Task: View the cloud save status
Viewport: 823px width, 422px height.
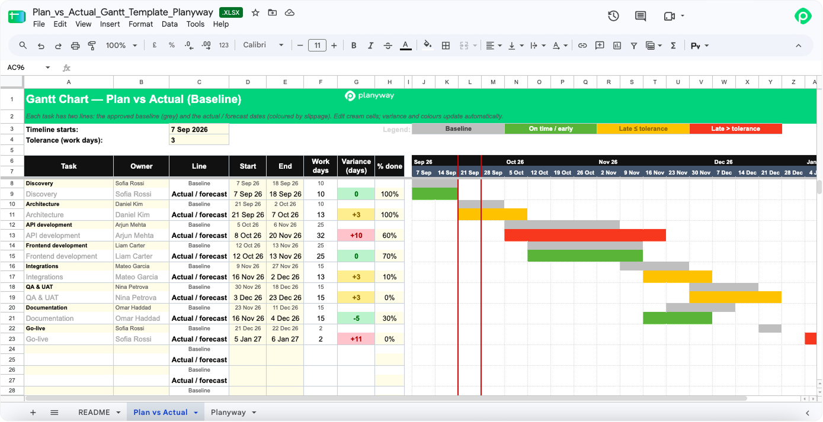Action: coord(290,12)
